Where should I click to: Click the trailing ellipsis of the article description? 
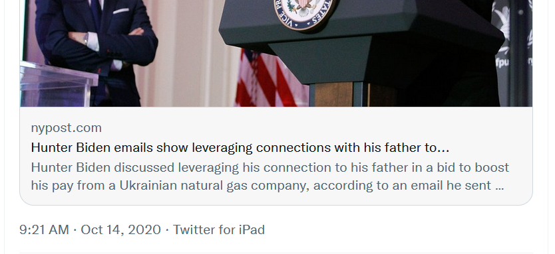click(x=499, y=186)
